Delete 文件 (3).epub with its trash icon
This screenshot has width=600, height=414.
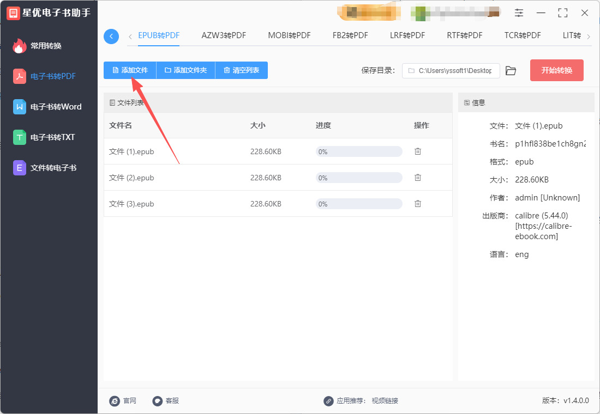click(x=418, y=204)
